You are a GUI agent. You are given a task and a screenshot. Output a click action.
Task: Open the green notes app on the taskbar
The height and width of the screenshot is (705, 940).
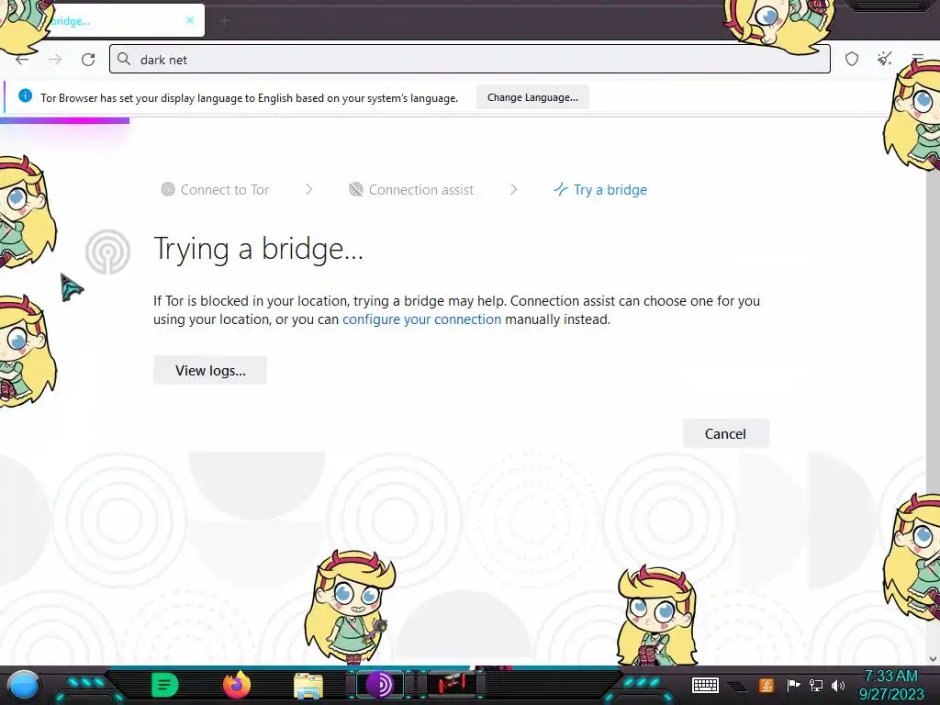pos(165,685)
